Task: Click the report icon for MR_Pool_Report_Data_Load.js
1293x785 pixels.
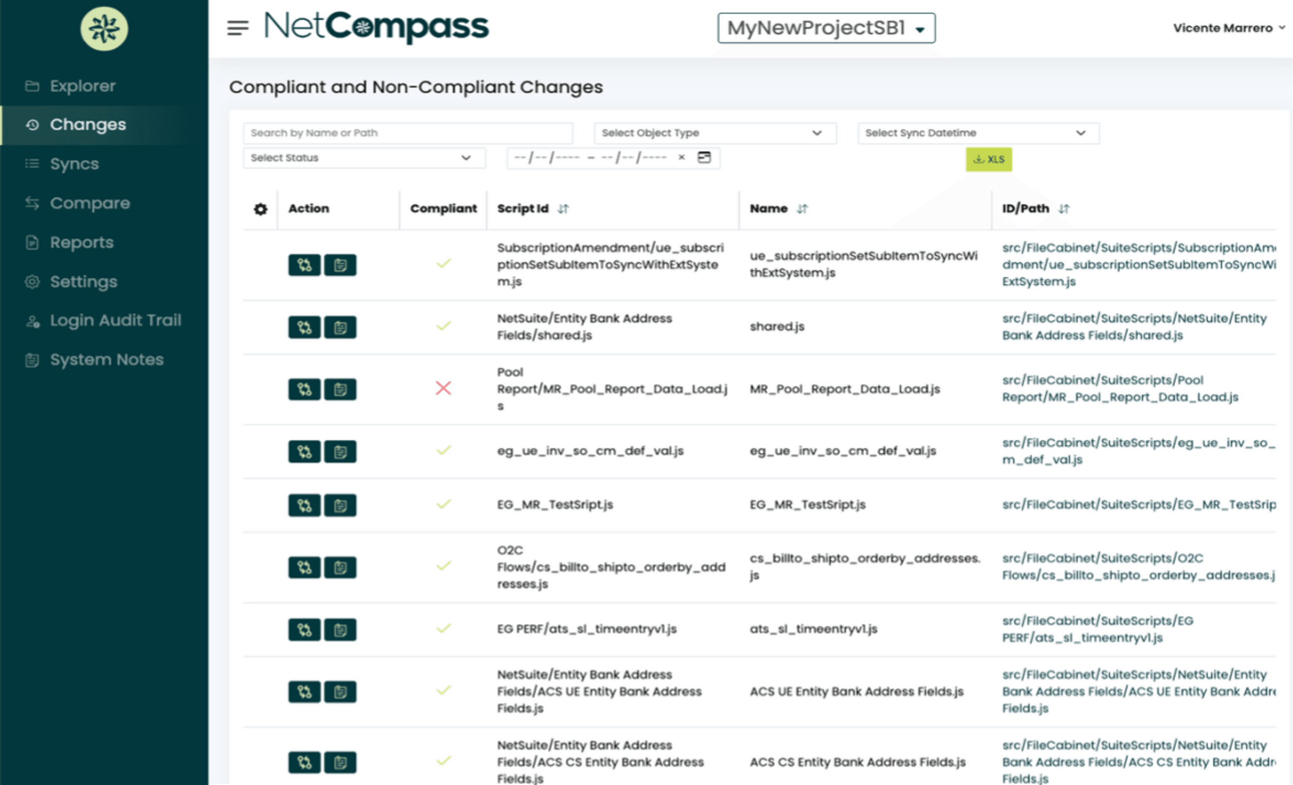Action: tap(340, 390)
